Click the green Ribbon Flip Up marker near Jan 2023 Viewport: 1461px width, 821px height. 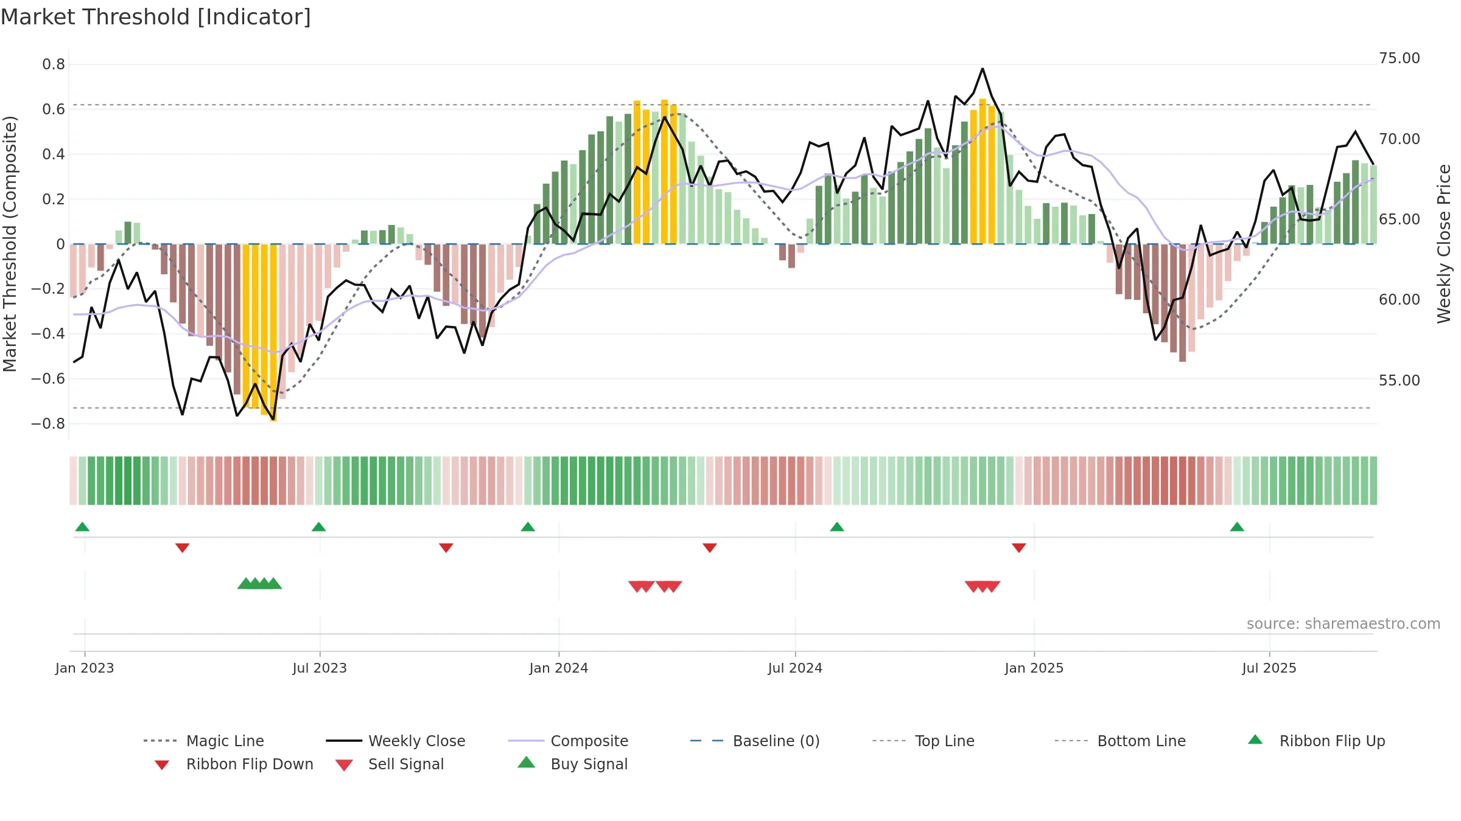pos(82,527)
